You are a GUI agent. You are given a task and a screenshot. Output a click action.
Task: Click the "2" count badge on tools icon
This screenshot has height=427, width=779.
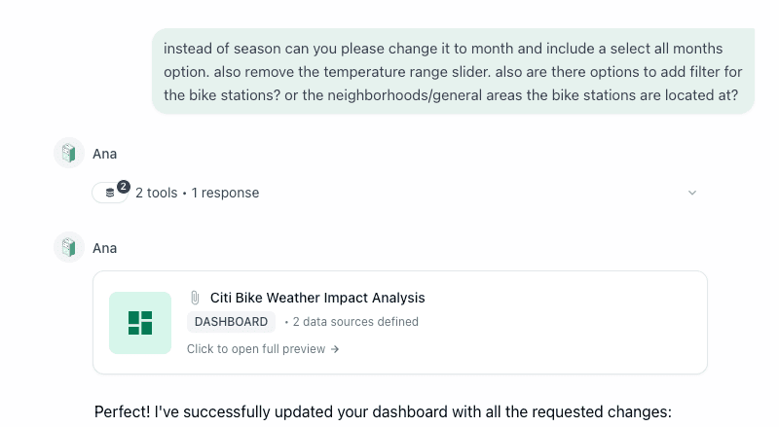pos(124,186)
